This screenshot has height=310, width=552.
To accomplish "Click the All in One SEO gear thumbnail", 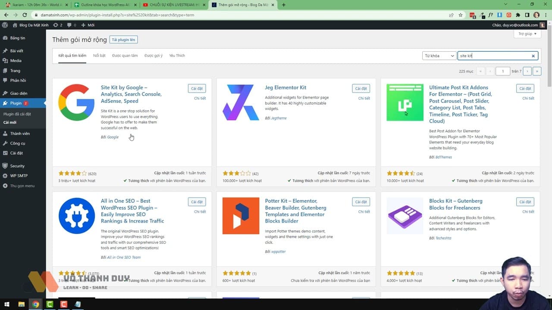I will pyautogui.click(x=76, y=216).
